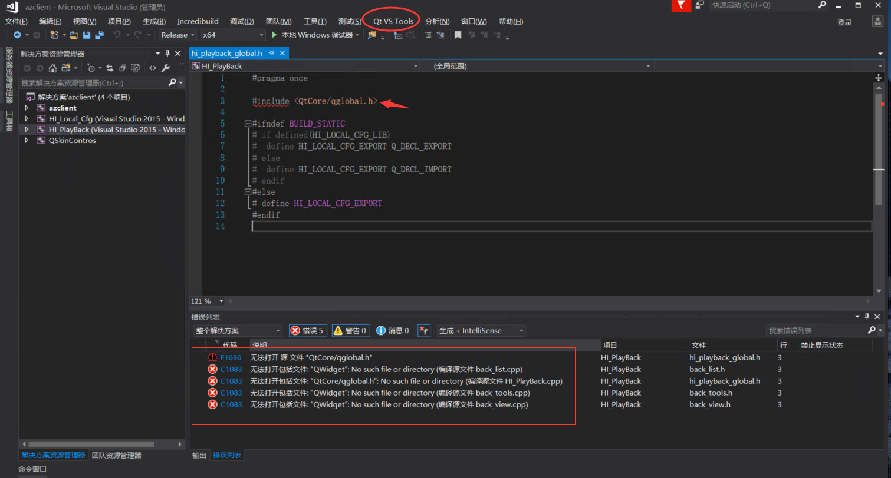Start debugging with the green play icon

[x=274, y=35]
